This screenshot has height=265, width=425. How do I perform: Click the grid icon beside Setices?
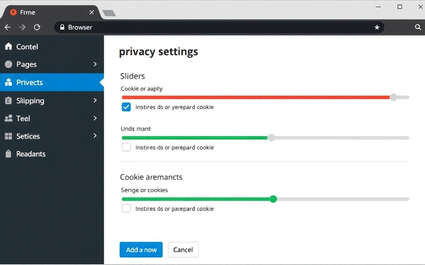pos(8,136)
